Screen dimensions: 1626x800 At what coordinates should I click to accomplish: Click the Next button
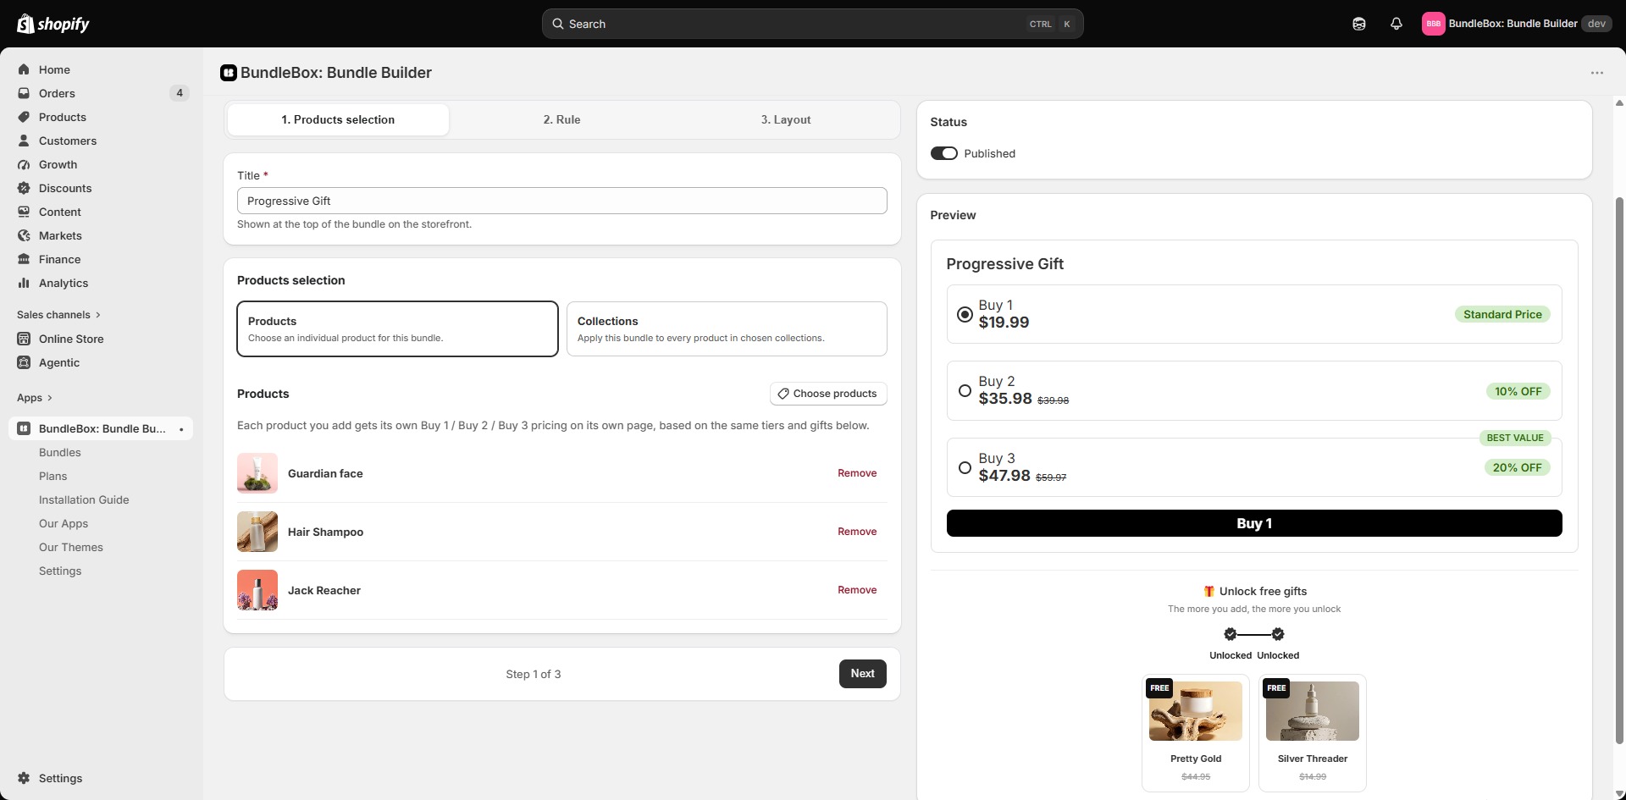862,674
